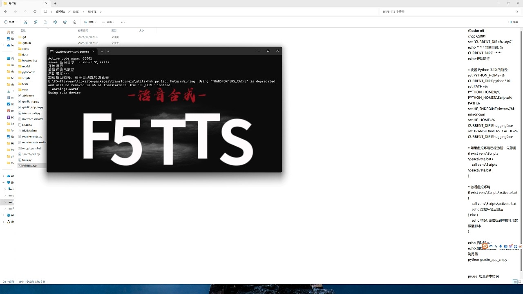Open the three-dots more options menu
This screenshot has width=523, height=294.
123,22
